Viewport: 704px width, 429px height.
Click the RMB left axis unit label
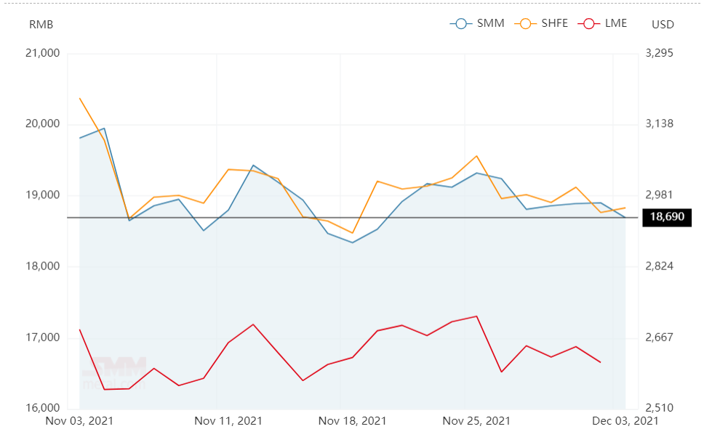(x=41, y=25)
